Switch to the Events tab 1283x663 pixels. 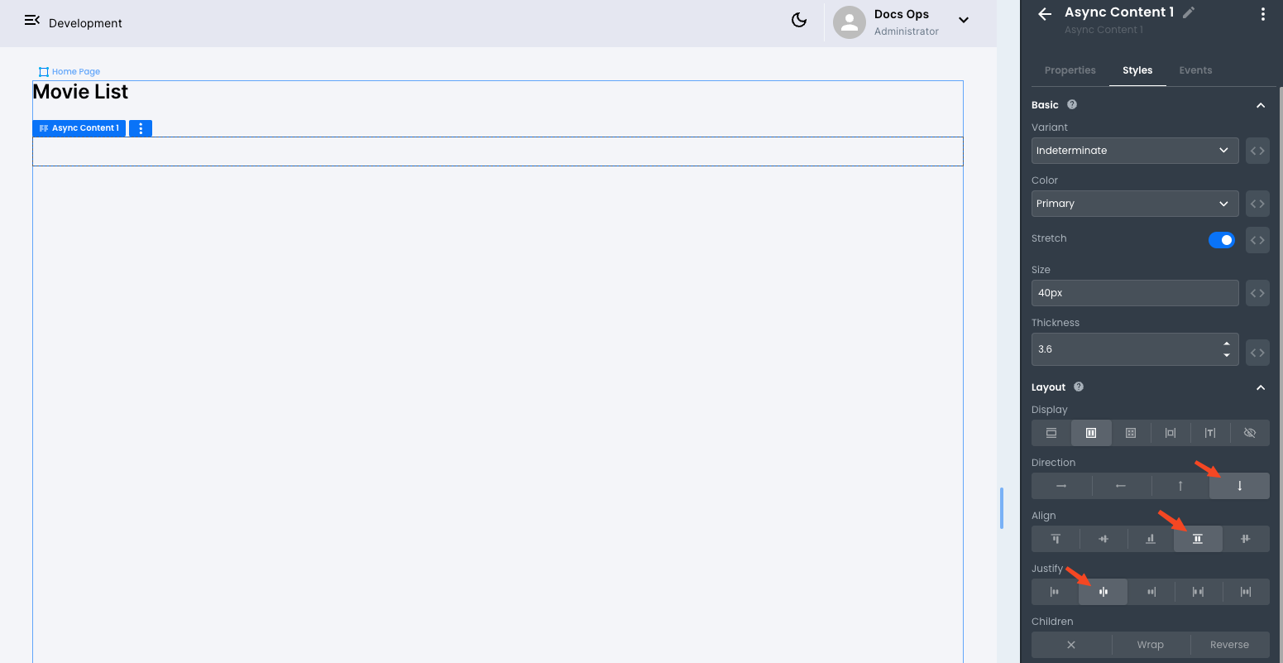pyautogui.click(x=1195, y=70)
